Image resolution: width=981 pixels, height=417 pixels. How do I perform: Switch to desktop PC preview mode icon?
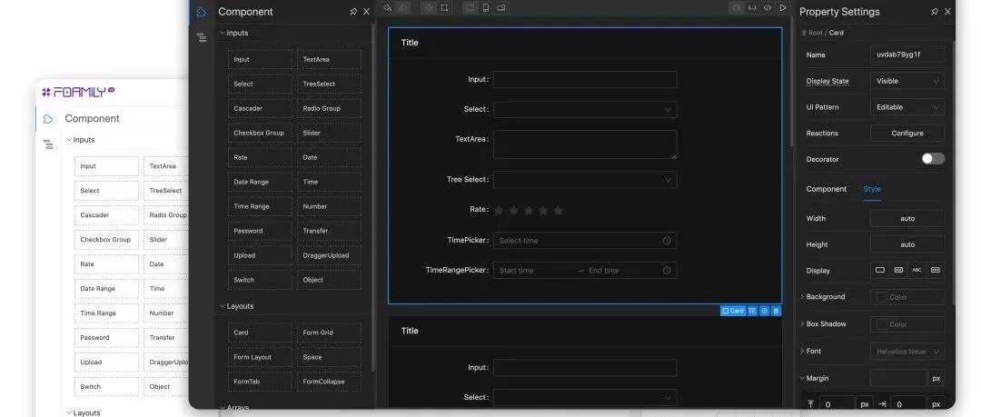click(470, 7)
